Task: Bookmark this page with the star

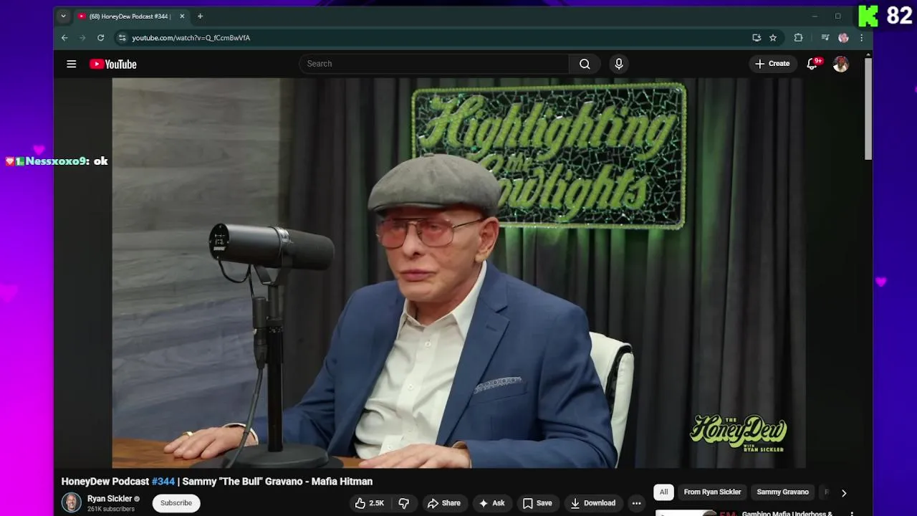Action: pos(773,37)
